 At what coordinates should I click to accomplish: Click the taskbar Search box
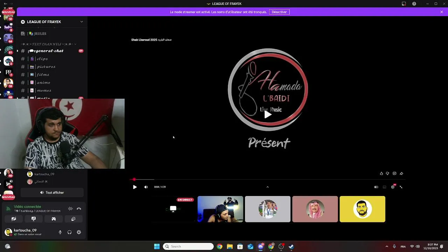click(188, 246)
